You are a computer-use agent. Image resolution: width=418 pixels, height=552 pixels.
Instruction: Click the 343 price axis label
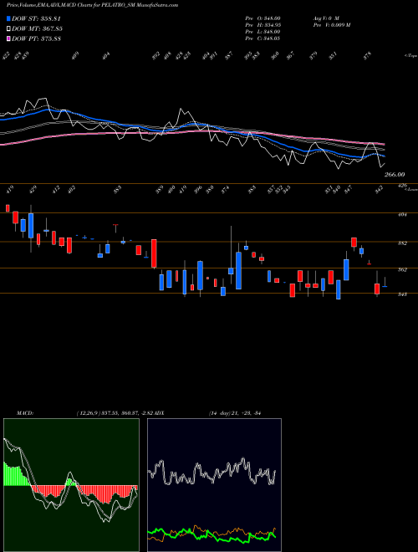point(403,294)
